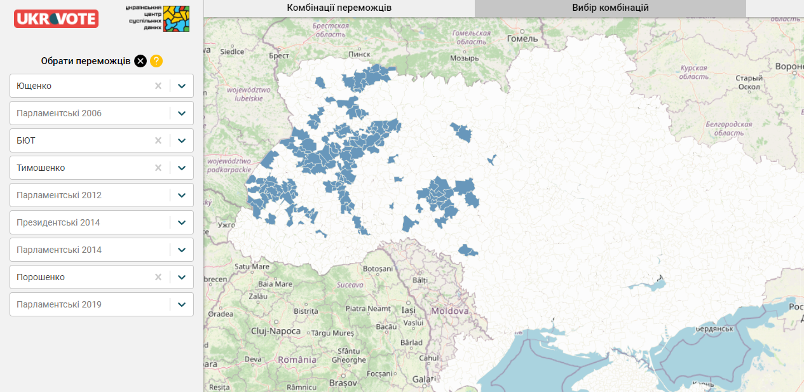Clear the Тимошенко selection
The height and width of the screenshot is (392, 804).
coord(158,168)
